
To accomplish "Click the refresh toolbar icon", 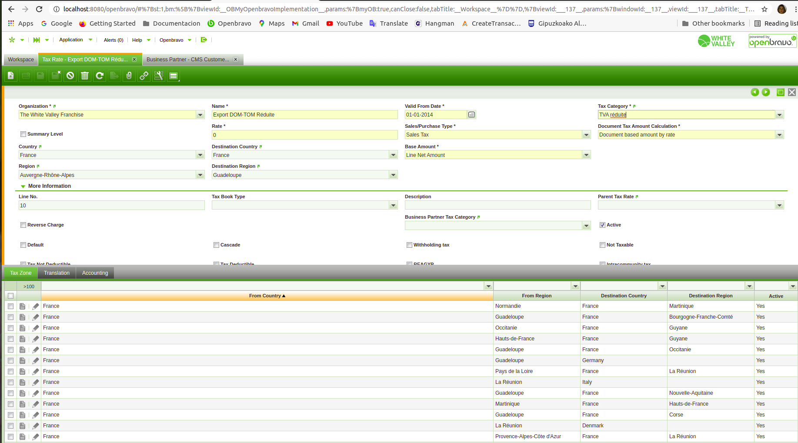I will click(100, 76).
